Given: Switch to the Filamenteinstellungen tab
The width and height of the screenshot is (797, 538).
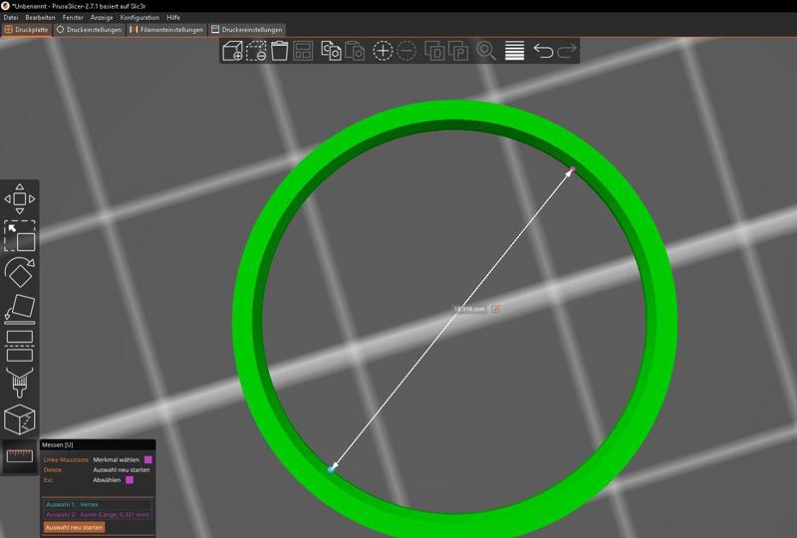Looking at the screenshot, I should (166, 30).
